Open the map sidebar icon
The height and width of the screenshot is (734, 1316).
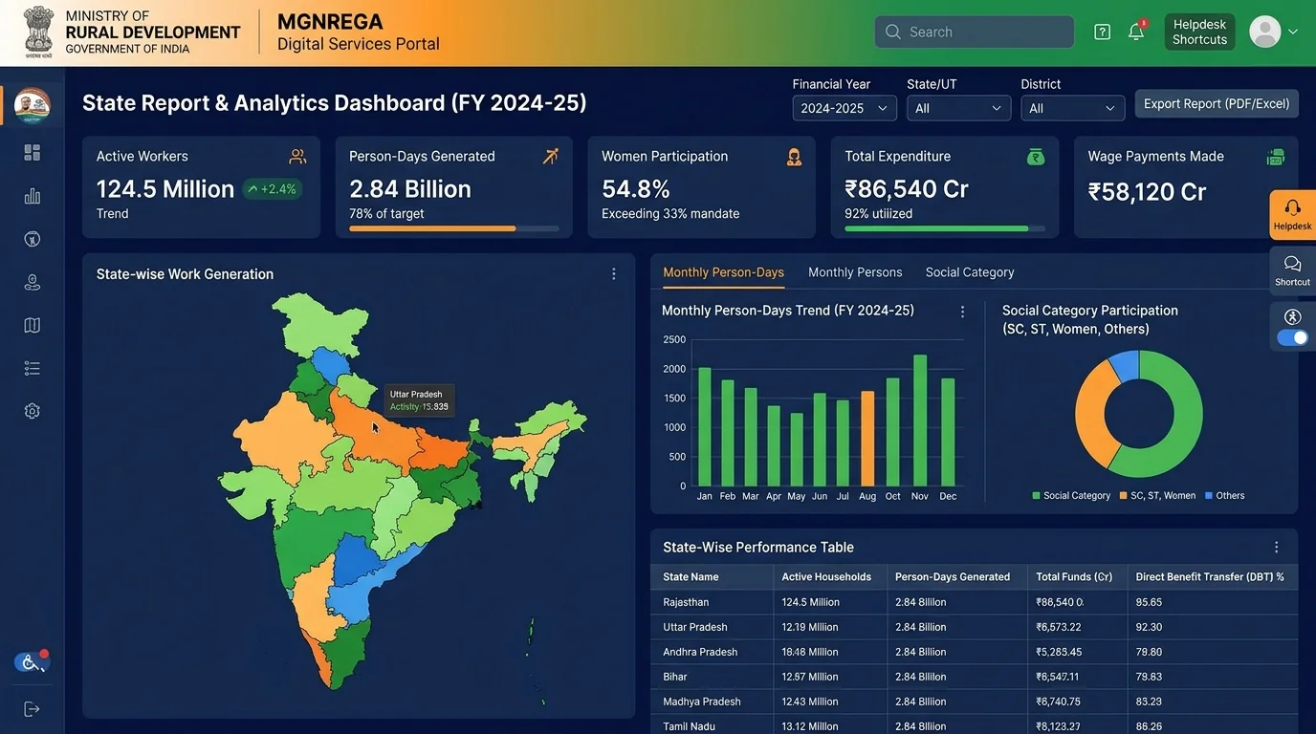pos(33,325)
